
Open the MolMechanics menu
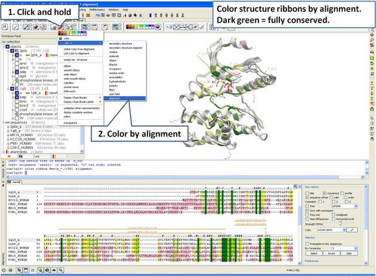tap(97, 10)
